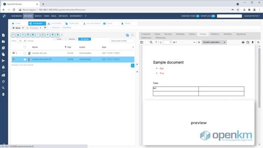This screenshot has width=263, height=148.
Task: Open the Metadata menu item
Action: click(63, 16)
